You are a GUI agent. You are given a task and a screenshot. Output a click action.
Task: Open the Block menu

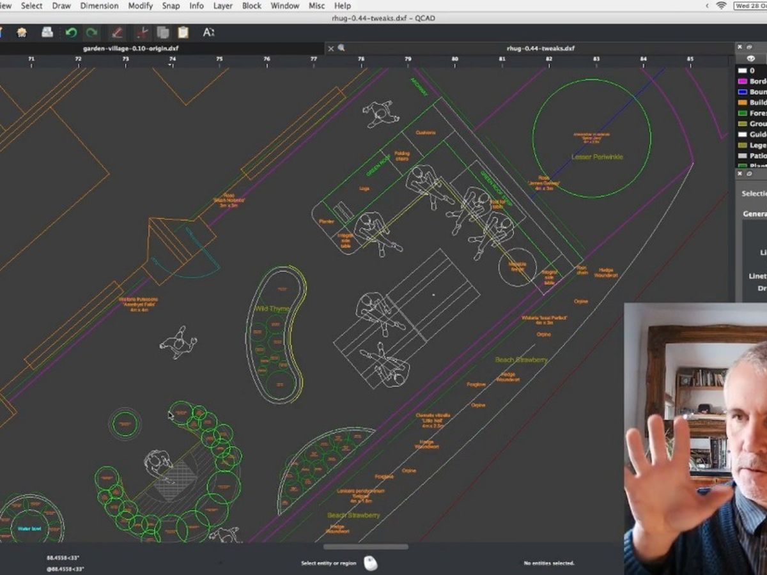tap(251, 6)
